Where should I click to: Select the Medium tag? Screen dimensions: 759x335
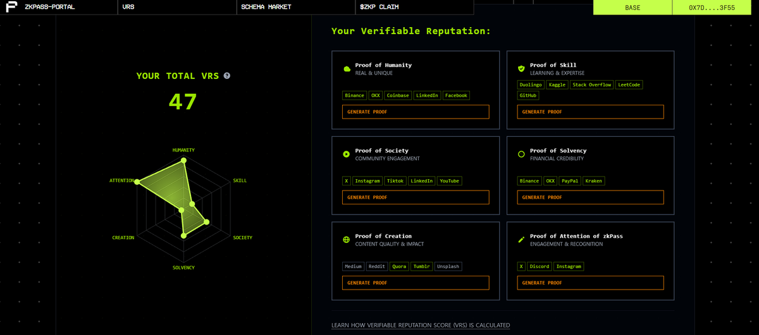pyautogui.click(x=354, y=266)
